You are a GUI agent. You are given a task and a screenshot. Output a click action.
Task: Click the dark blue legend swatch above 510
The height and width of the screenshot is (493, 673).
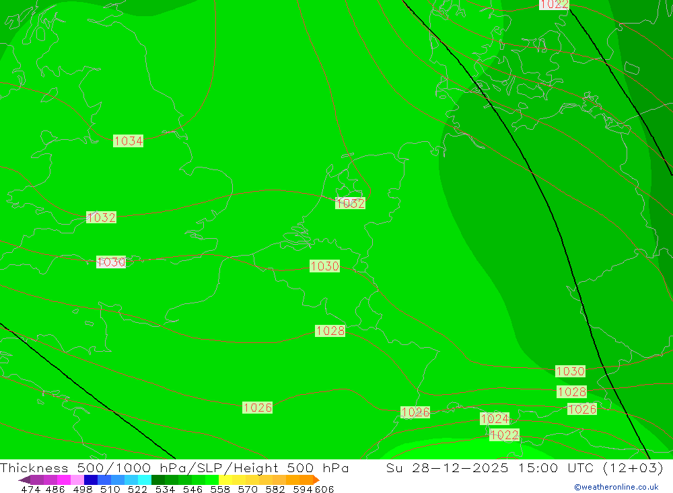click(90, 480)
